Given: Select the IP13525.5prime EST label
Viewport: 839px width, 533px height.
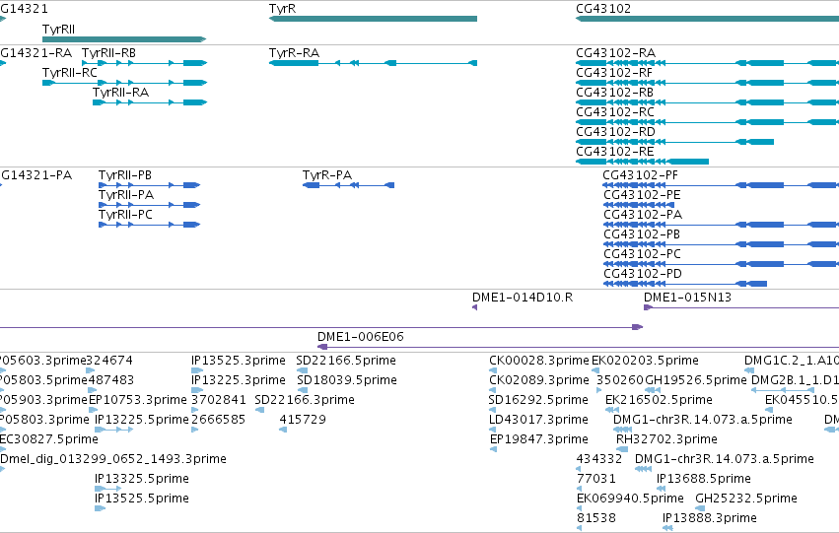Looking at the screenshot, I should tap(142, 499).
